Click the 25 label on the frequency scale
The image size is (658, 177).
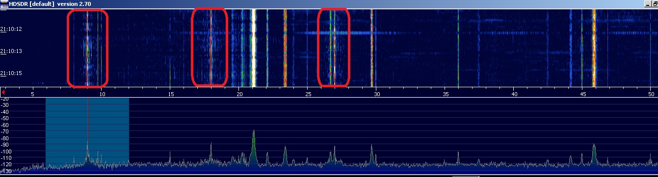point(307,93)
